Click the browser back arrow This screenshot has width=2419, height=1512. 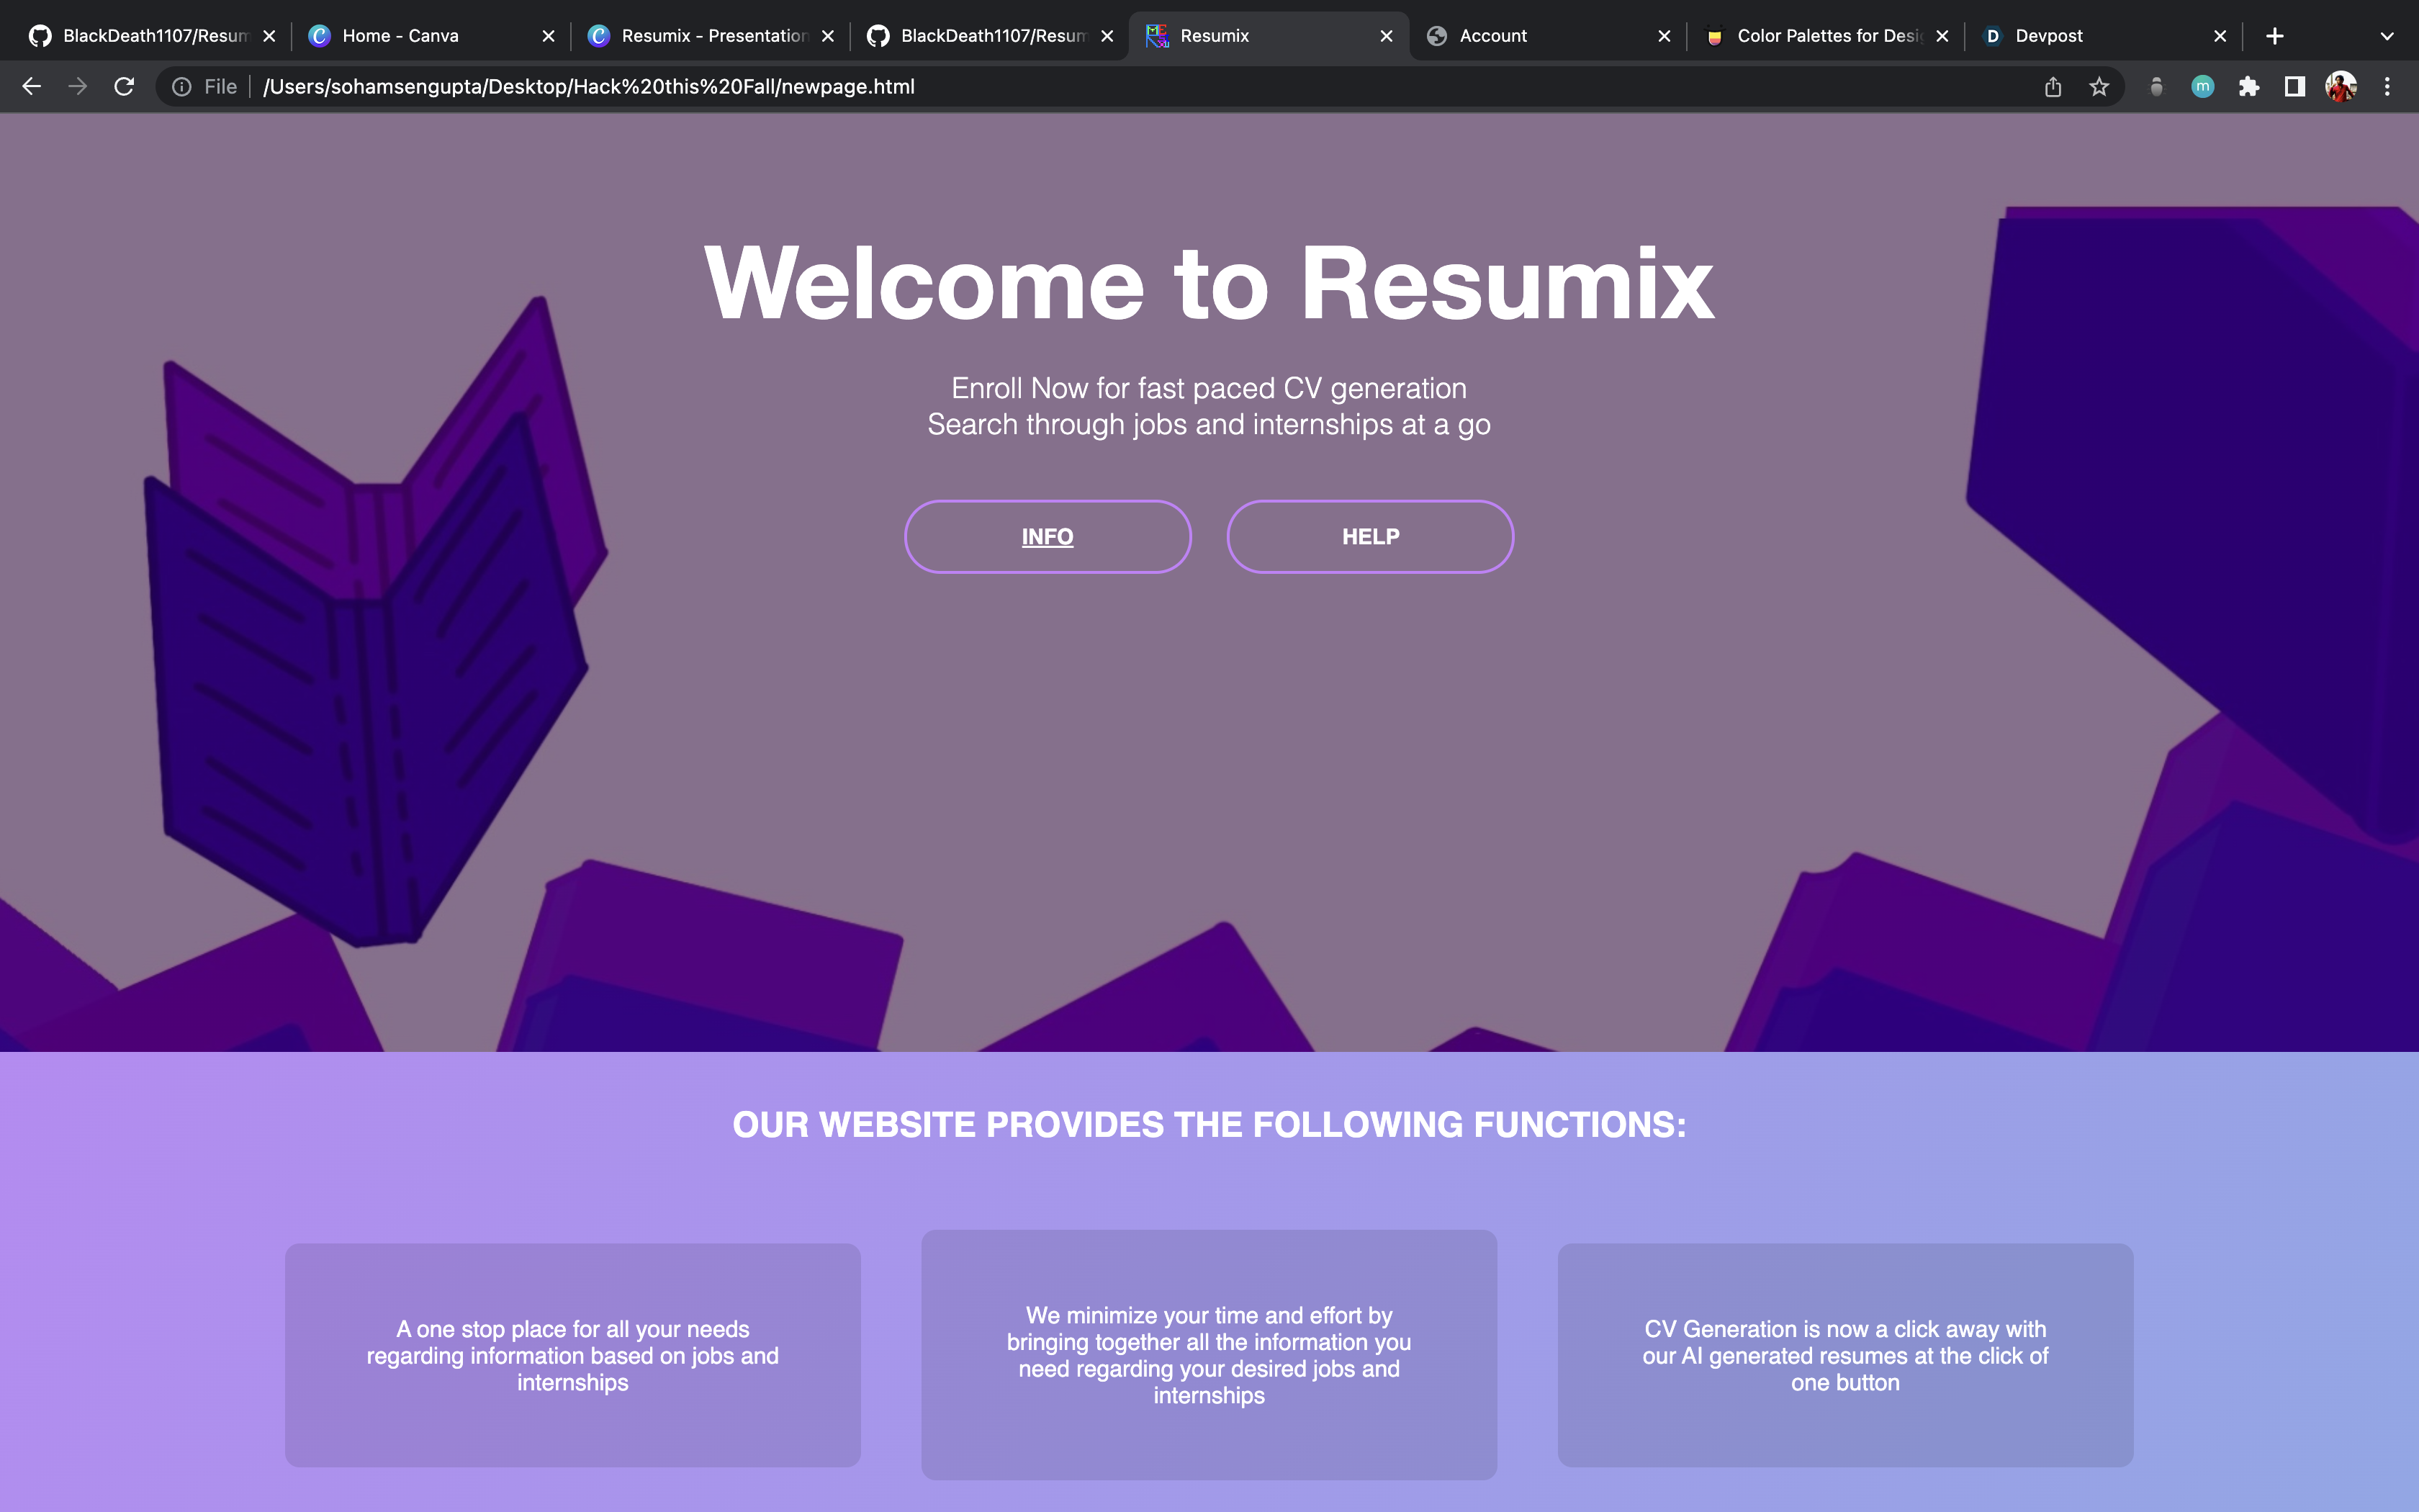click(x=31, y=87)
